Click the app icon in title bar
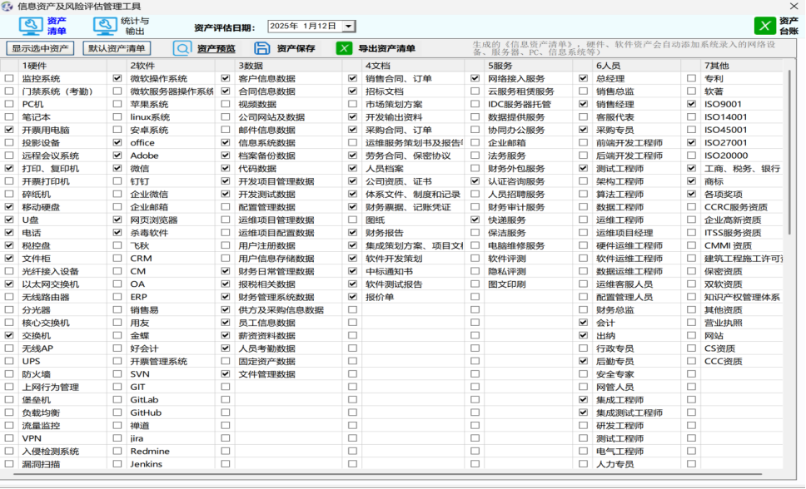This screenshot has width=806, height=489. coord(7,6)
